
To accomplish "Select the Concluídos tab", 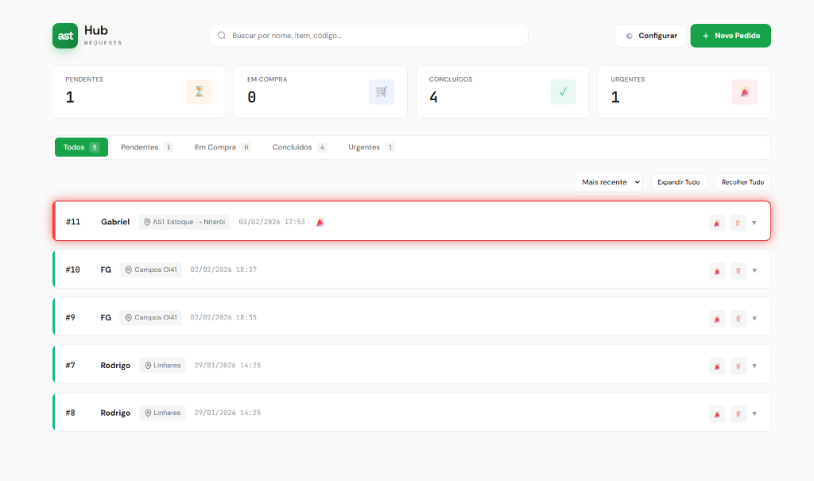I will 299,147.
